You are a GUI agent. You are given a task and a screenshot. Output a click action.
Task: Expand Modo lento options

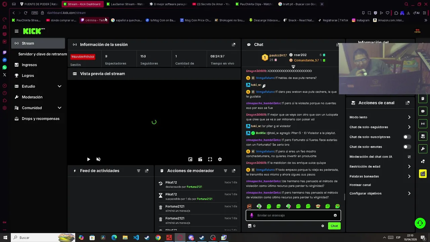point(409,117)
